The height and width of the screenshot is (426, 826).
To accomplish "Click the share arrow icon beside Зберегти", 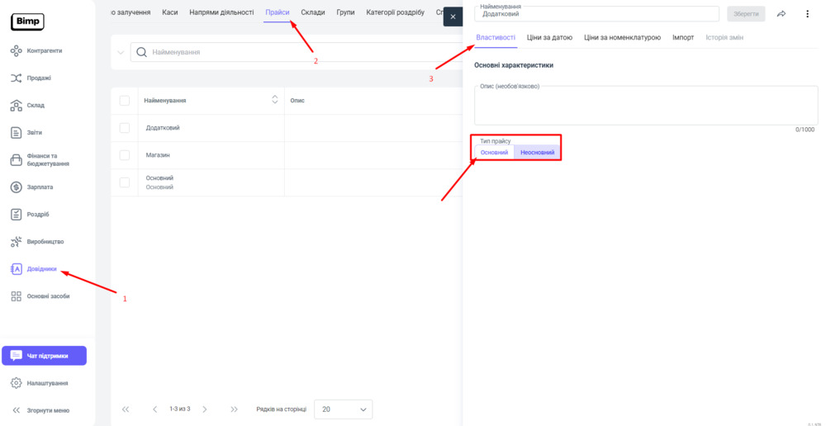I will pyautogui.click(x=781, y=14).
